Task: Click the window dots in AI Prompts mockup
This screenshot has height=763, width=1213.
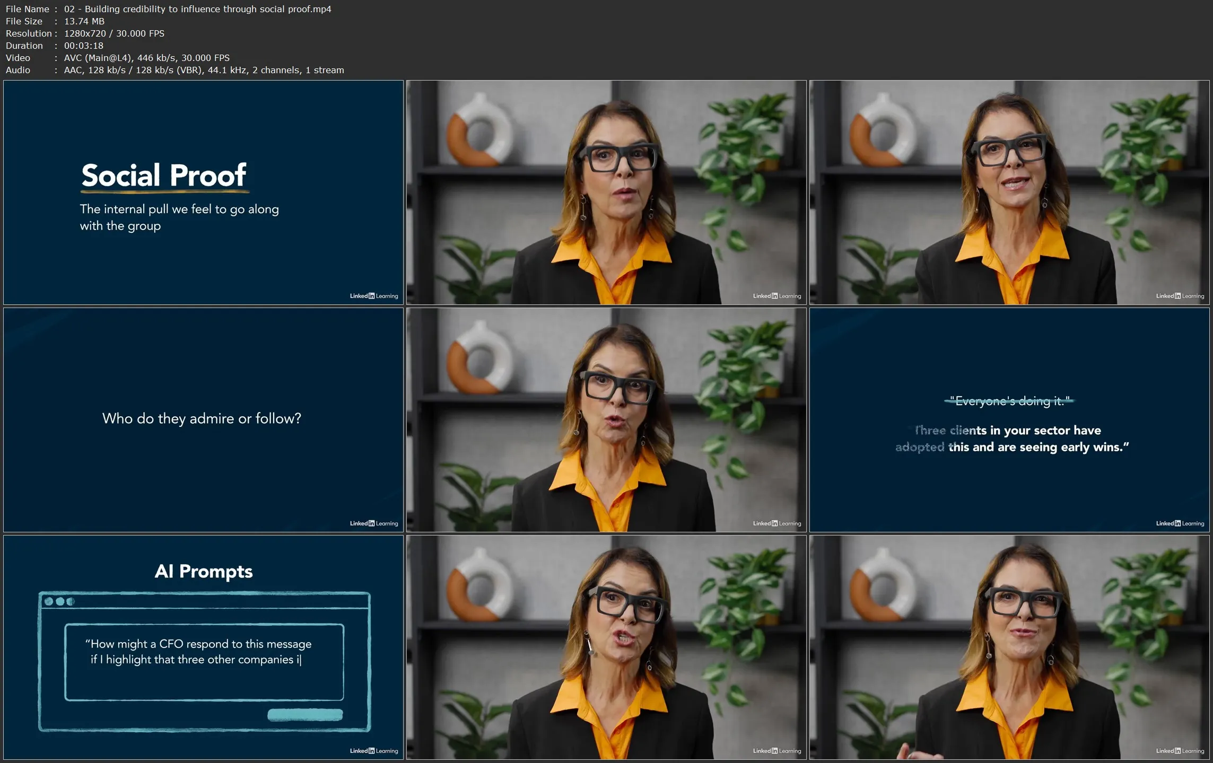Action: pyautogui.click(x=59, y=601)
